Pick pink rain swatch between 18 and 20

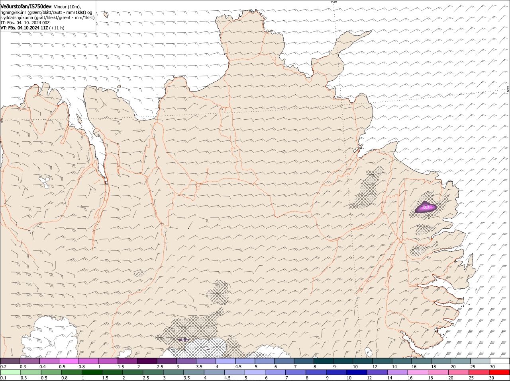point(439,372)
